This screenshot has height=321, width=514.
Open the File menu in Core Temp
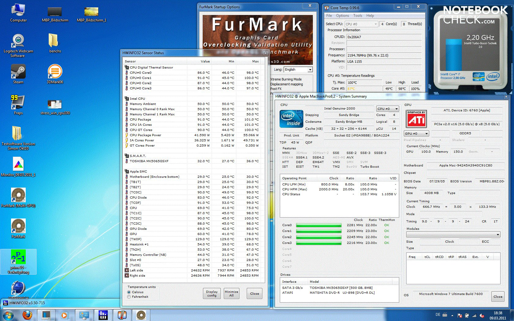329,16
